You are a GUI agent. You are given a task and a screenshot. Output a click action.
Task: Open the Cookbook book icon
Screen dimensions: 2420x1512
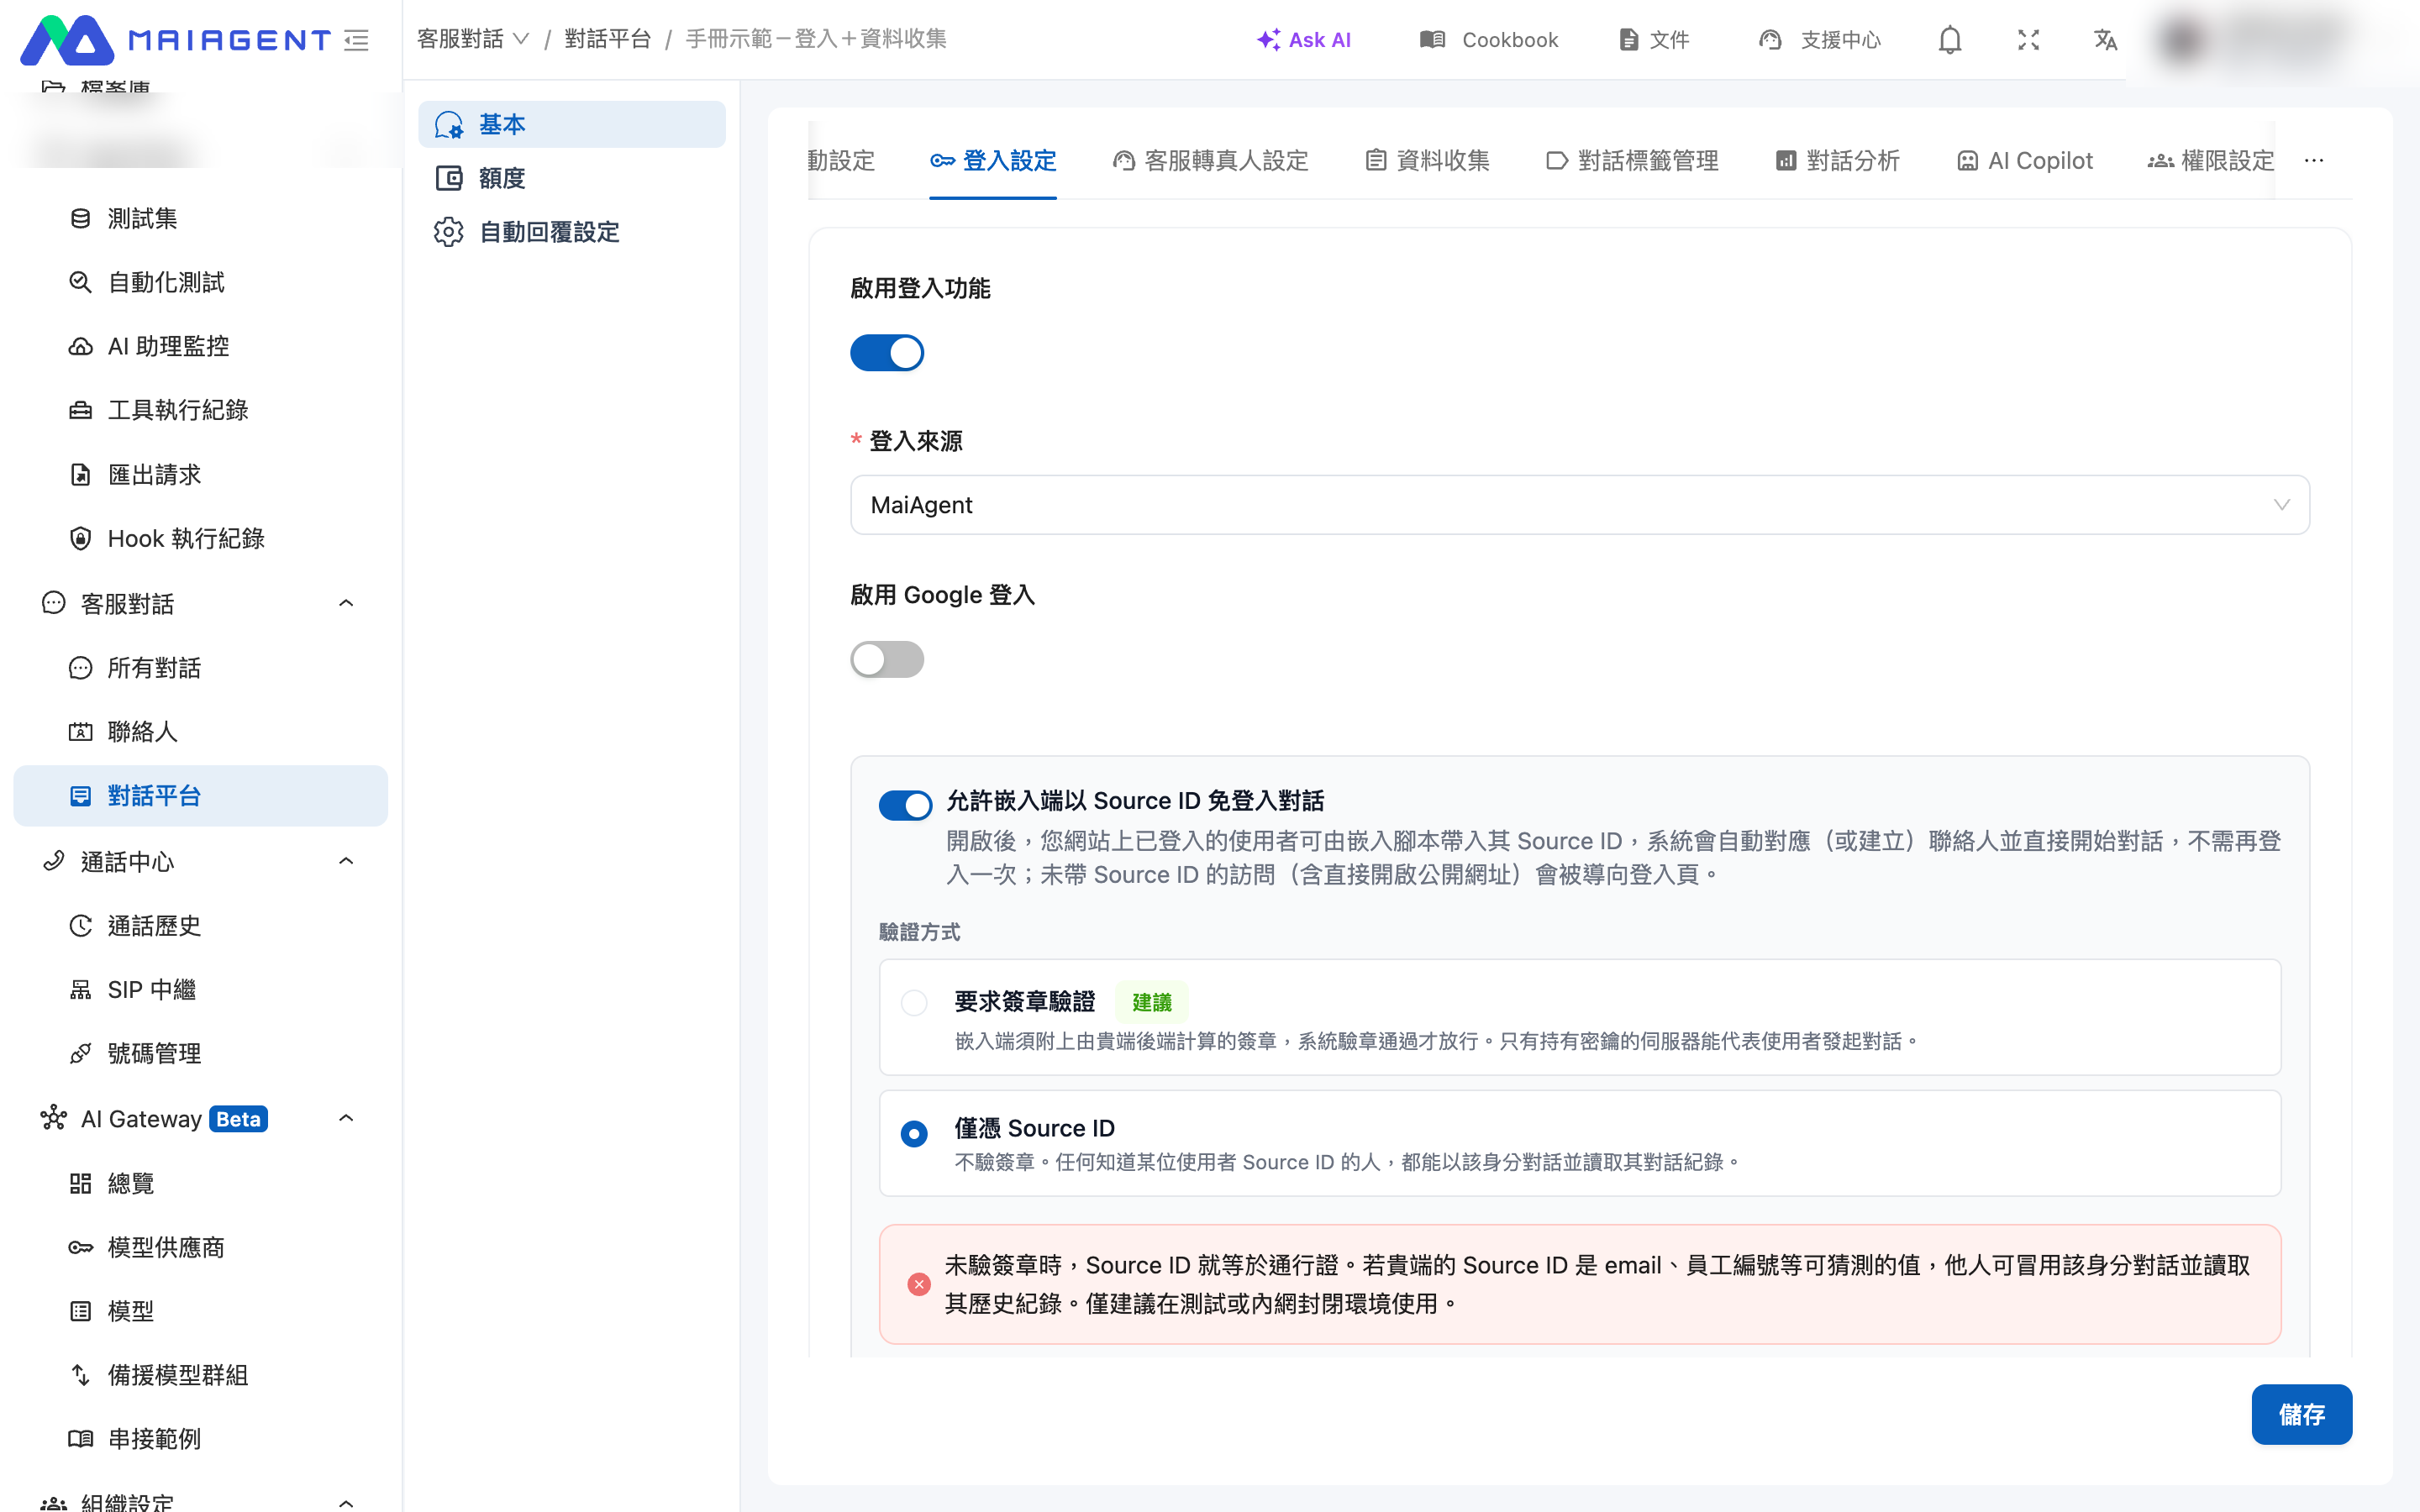(1432, 40)
